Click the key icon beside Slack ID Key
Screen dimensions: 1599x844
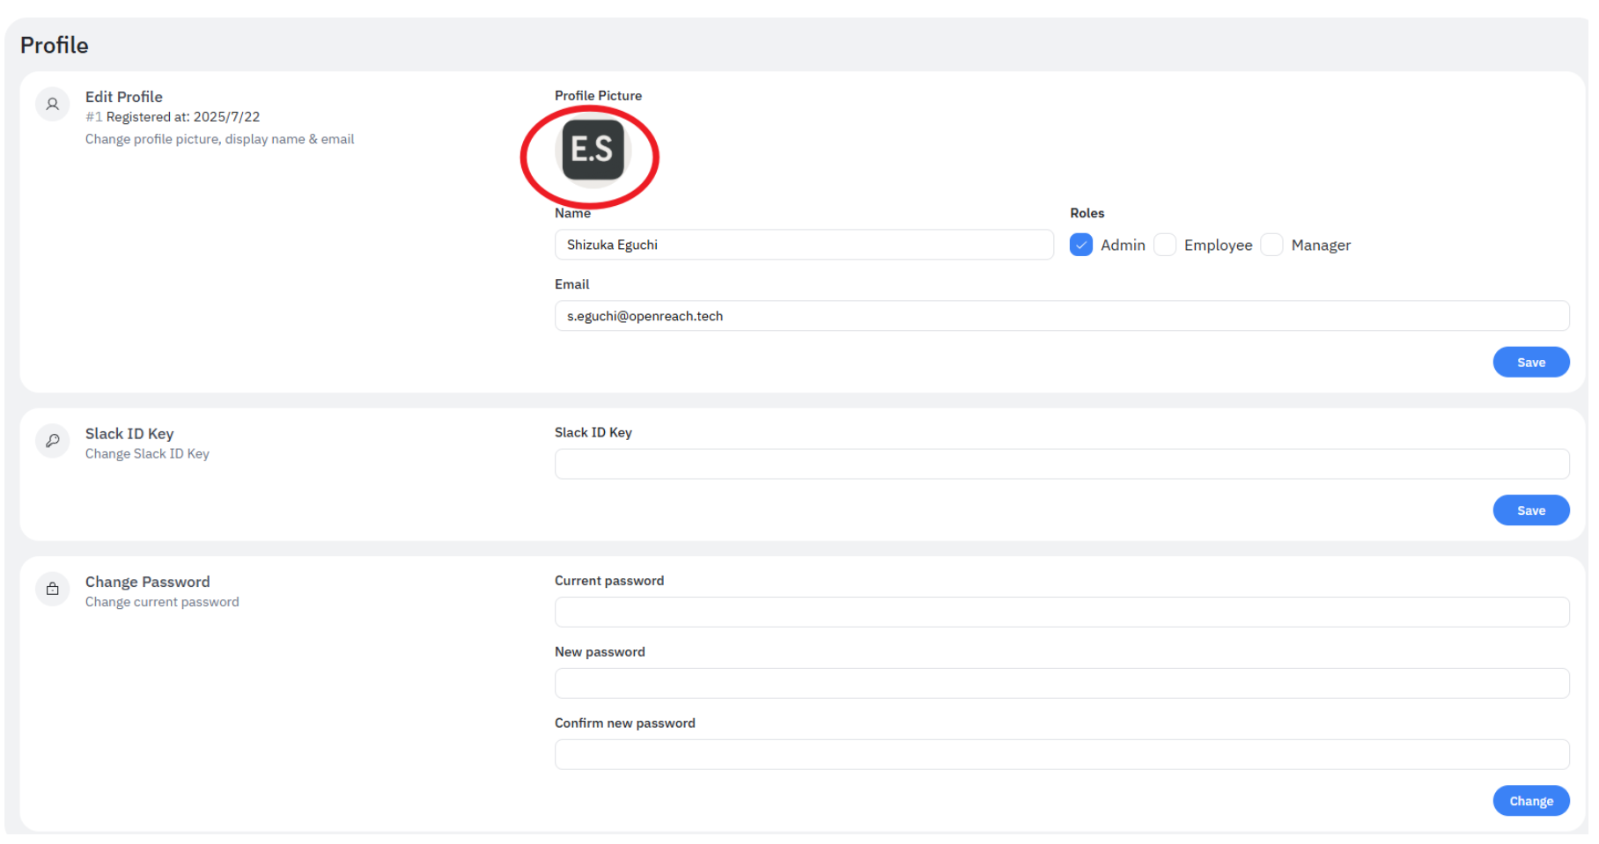53,441
